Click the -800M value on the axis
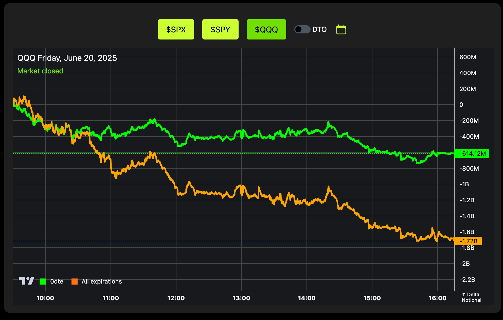Image resolution: width=503 pixels, height=320 pixels. 469,169
